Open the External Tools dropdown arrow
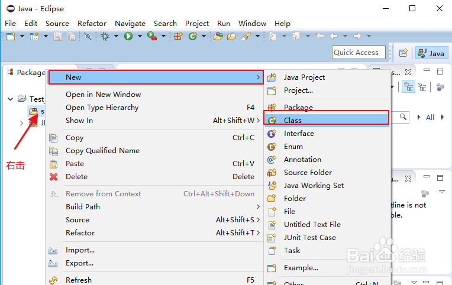 [x=163, y=36]
